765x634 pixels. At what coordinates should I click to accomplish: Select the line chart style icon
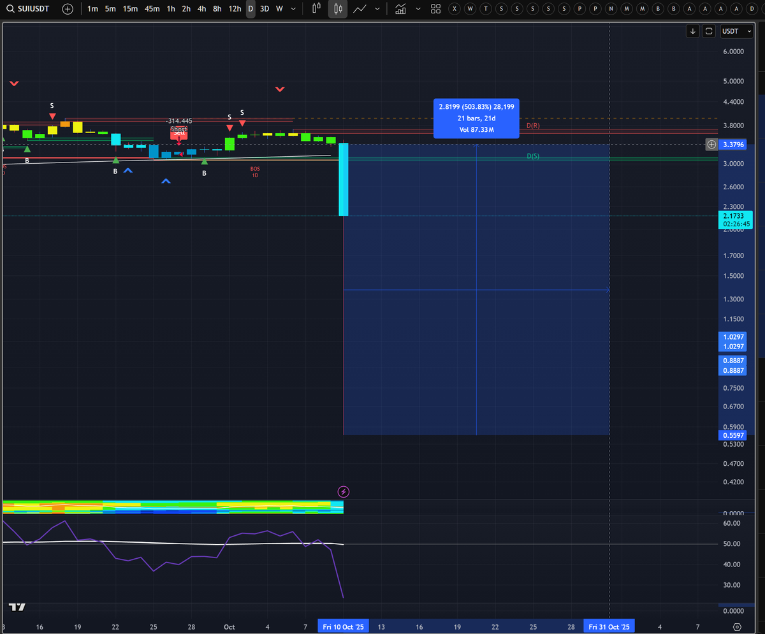pos(360,9)
